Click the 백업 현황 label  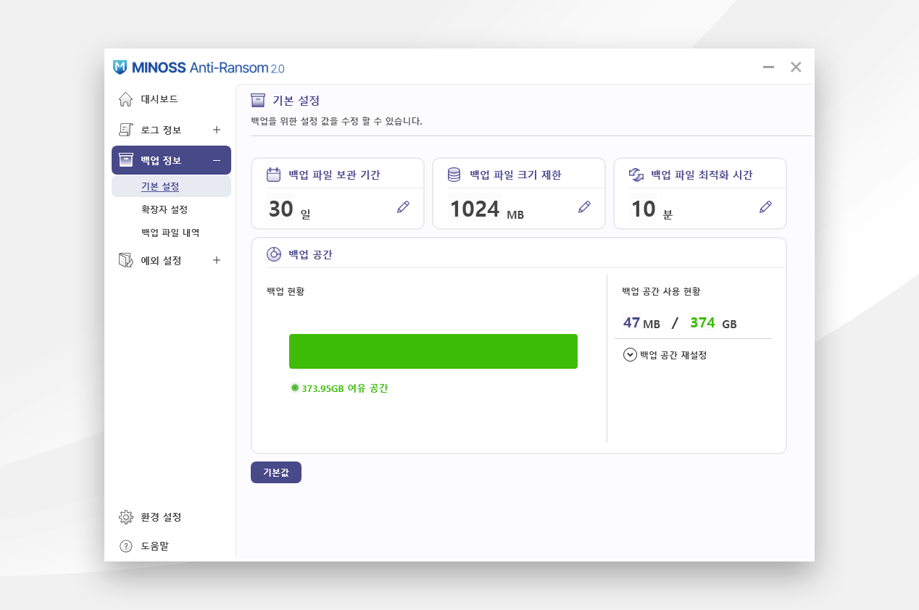click(x=286, y=291)
